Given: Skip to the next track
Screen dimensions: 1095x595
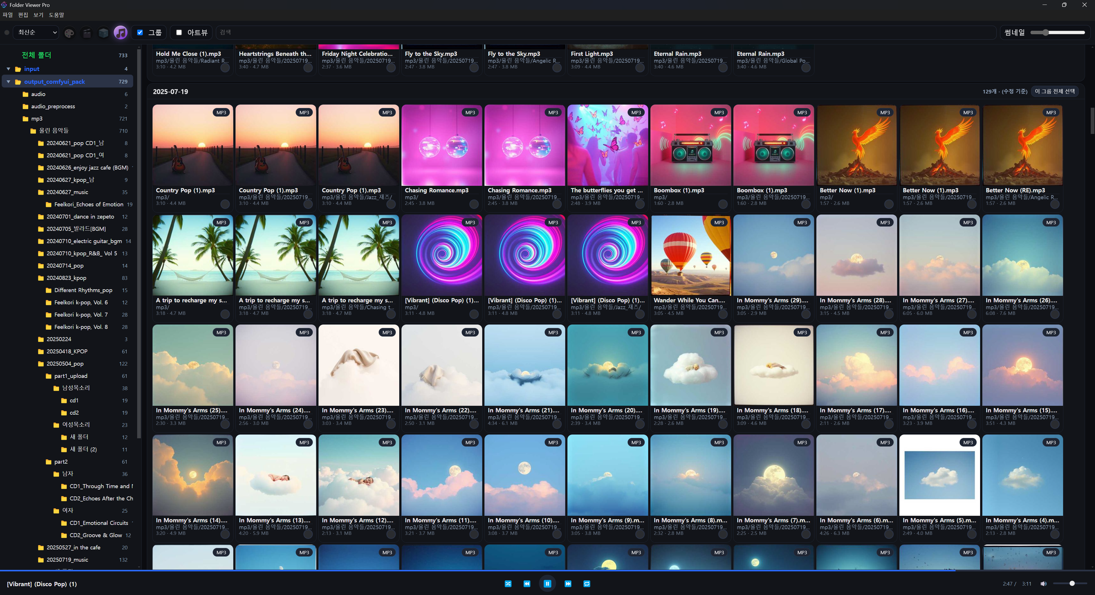Looking at the screenshot, I should point(568,584).
